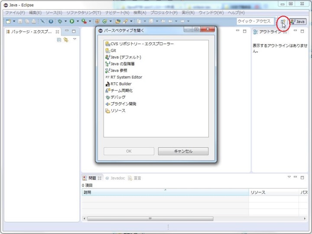Switch to the Javadoc tab
Screen dimensions: 312x234
(115, 178)
